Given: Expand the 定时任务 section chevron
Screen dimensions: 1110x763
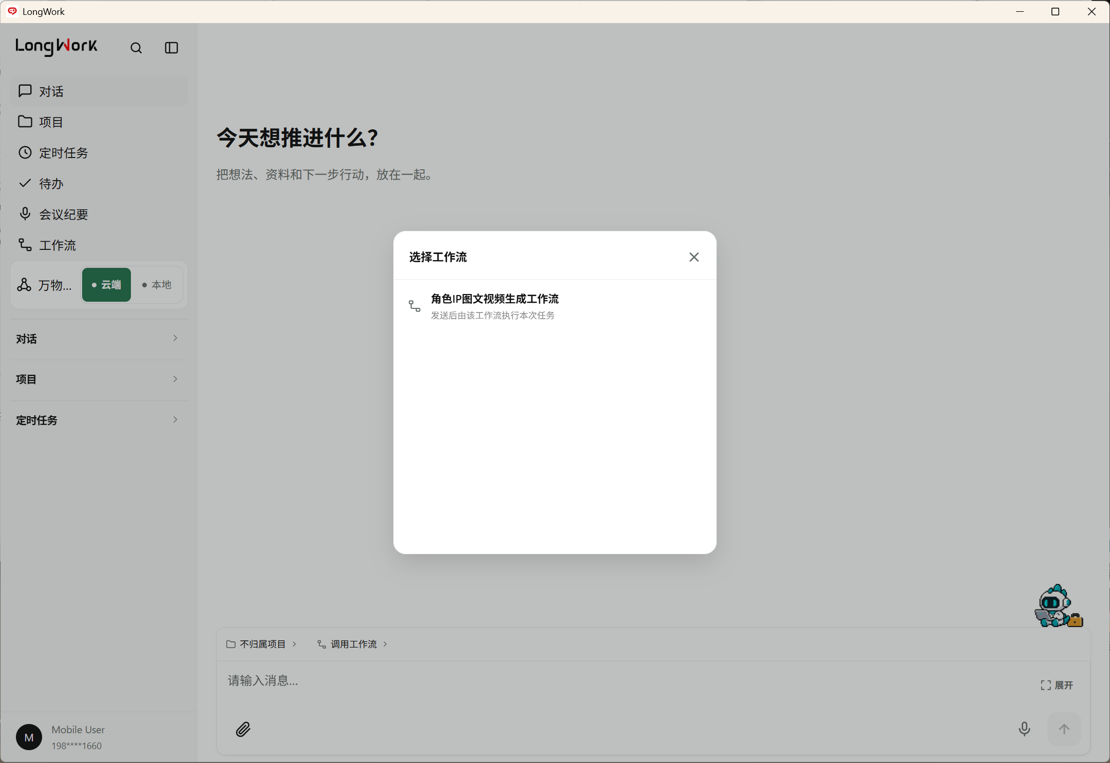Looking at the screenshot, I should tap(175, 420).
